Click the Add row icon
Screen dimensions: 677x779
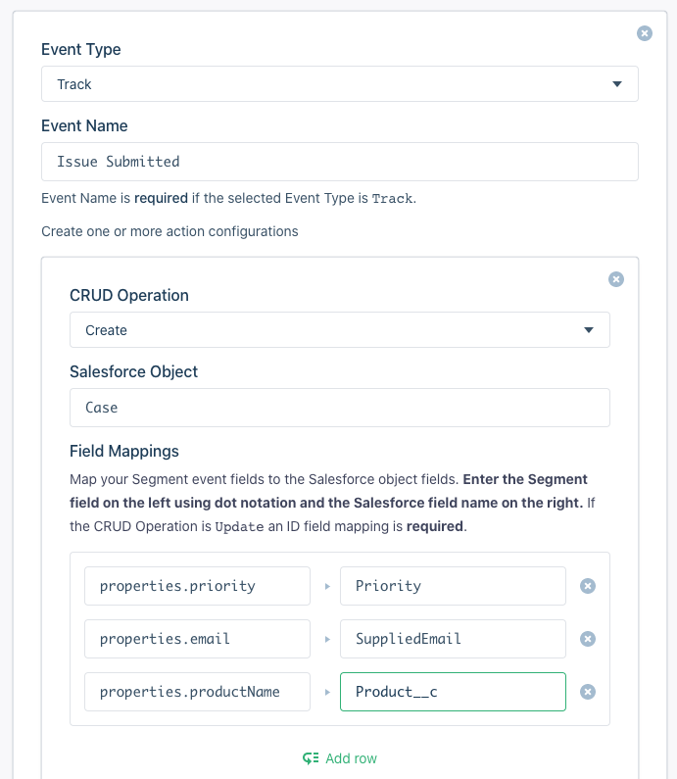(312, 758)
